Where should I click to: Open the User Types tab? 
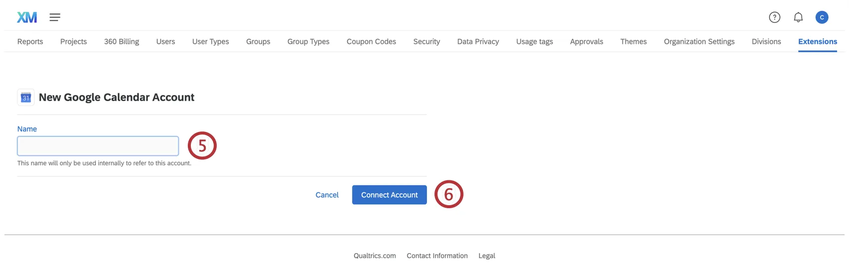coord(210,41)
